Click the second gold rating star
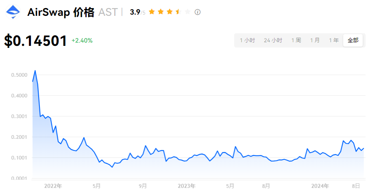This screenshot has width=368, height=194. [161, 12]
